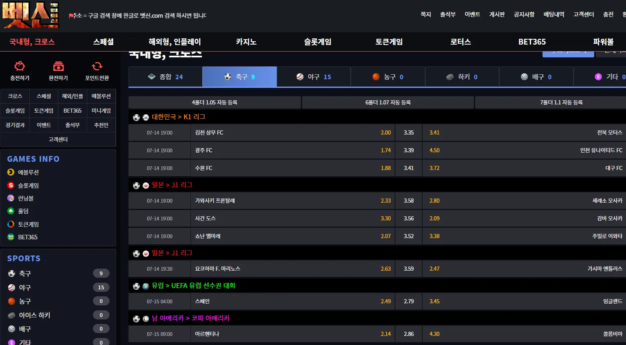The width and height of the screenshot is (626, 345).
Task: Click 4폴더 1.05 자동 등록 button
Action: (x=214, y=102)
